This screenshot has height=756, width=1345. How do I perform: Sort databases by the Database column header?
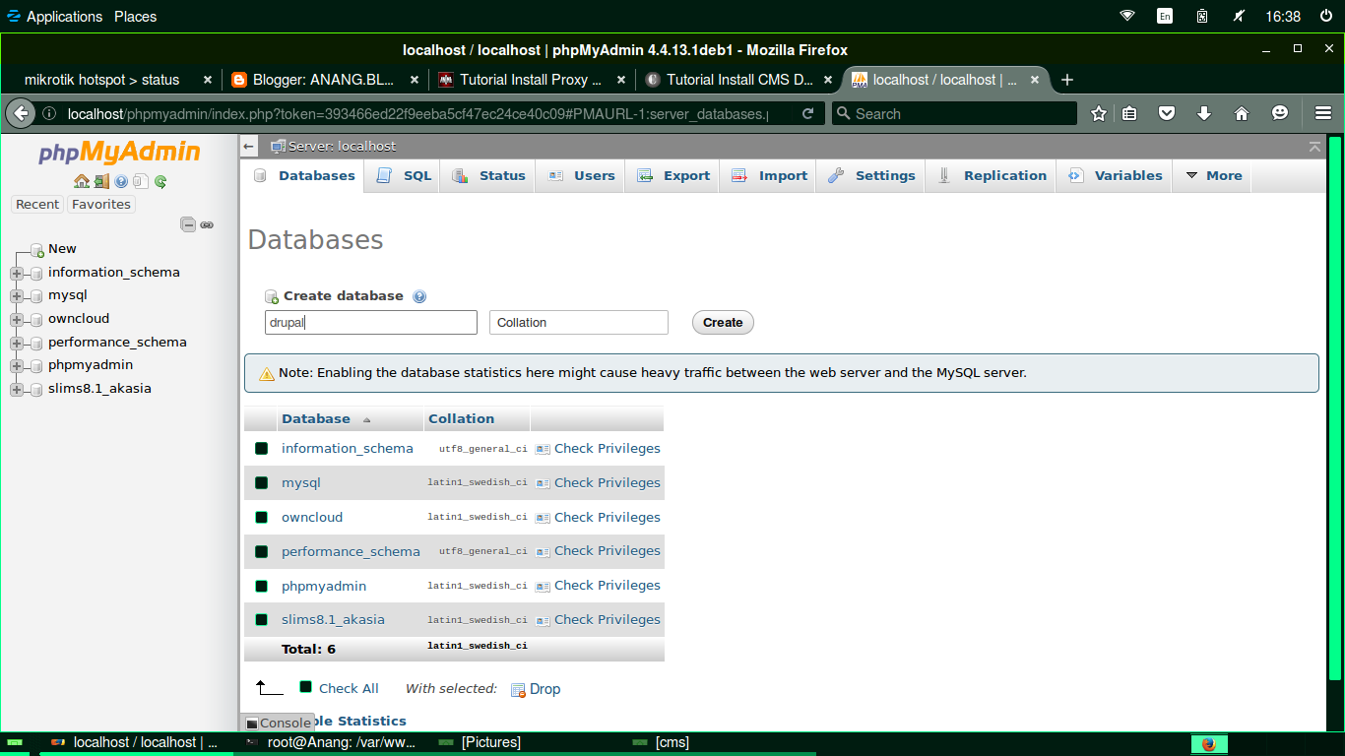coord(315,418)
